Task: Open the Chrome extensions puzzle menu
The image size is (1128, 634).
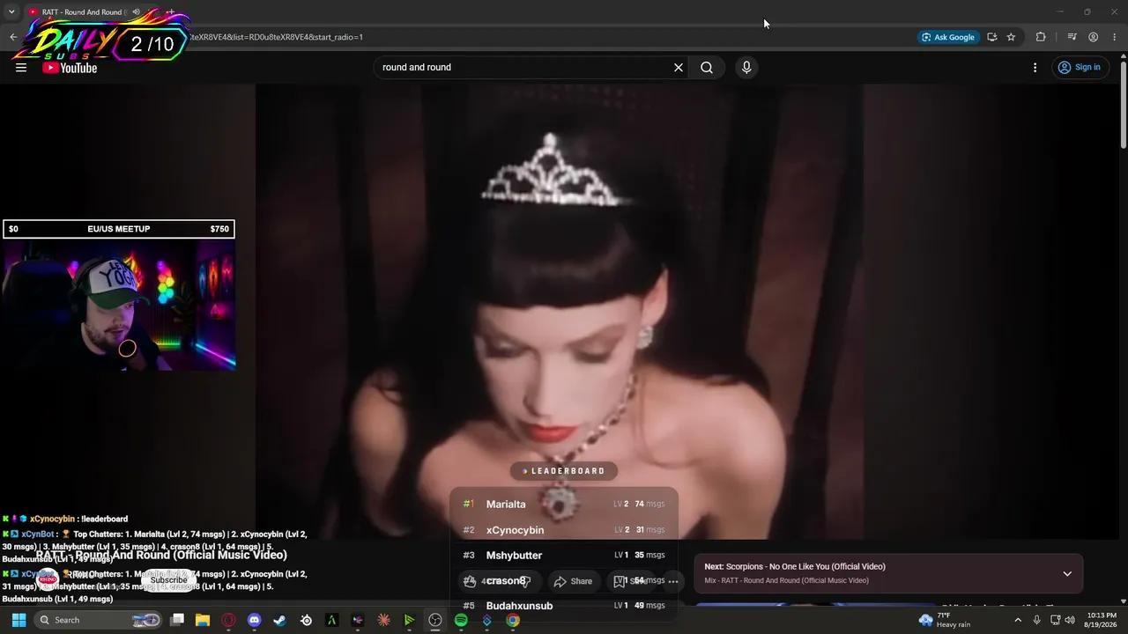Action: pyautogui.click(x=1041, y=37)
